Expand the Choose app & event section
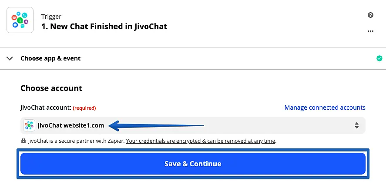The height and width of the screenshot is (195, 386). [x=50, y=58]
